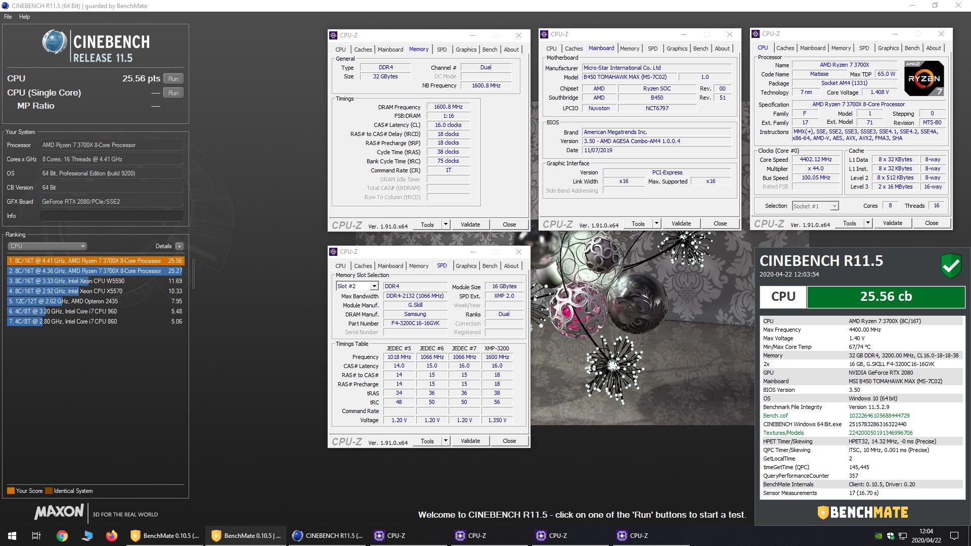The image size is (971, 546).
Task: Click the Part Number F4-3200C16-16GVK field
Action: [415, 324]
